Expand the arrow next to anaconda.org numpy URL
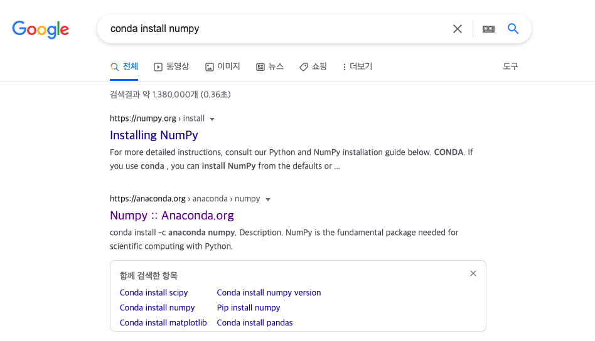595x341 pixels. [268, 199]
